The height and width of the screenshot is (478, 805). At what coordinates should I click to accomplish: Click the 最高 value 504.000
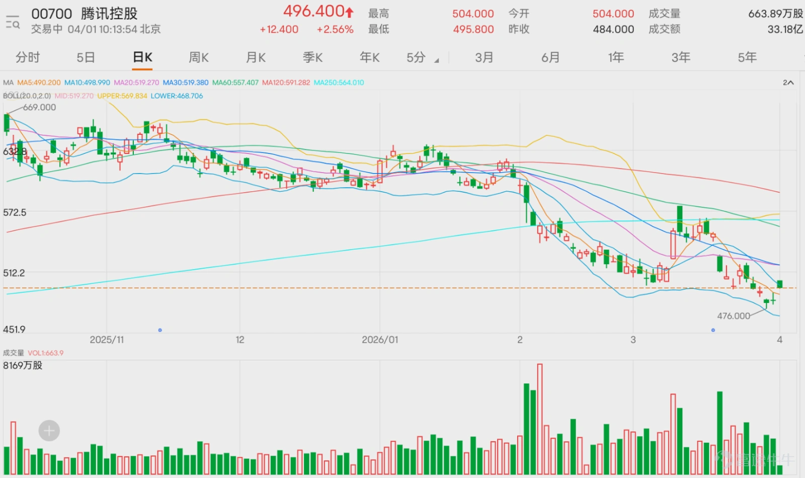click(473, 14)
